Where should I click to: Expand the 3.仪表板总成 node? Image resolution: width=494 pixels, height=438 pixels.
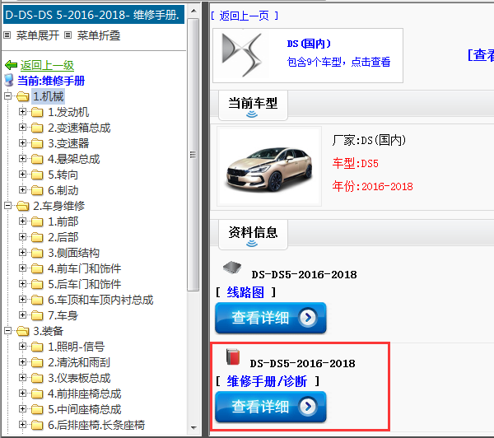pyautogui.click(x=22, y=378)
